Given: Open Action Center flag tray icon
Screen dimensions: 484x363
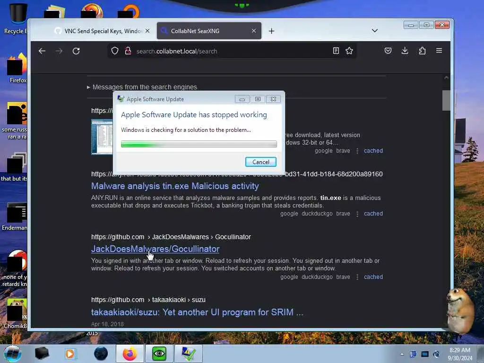Looking at the screenshot, I should pyautogui.click(x=413, y=354).
